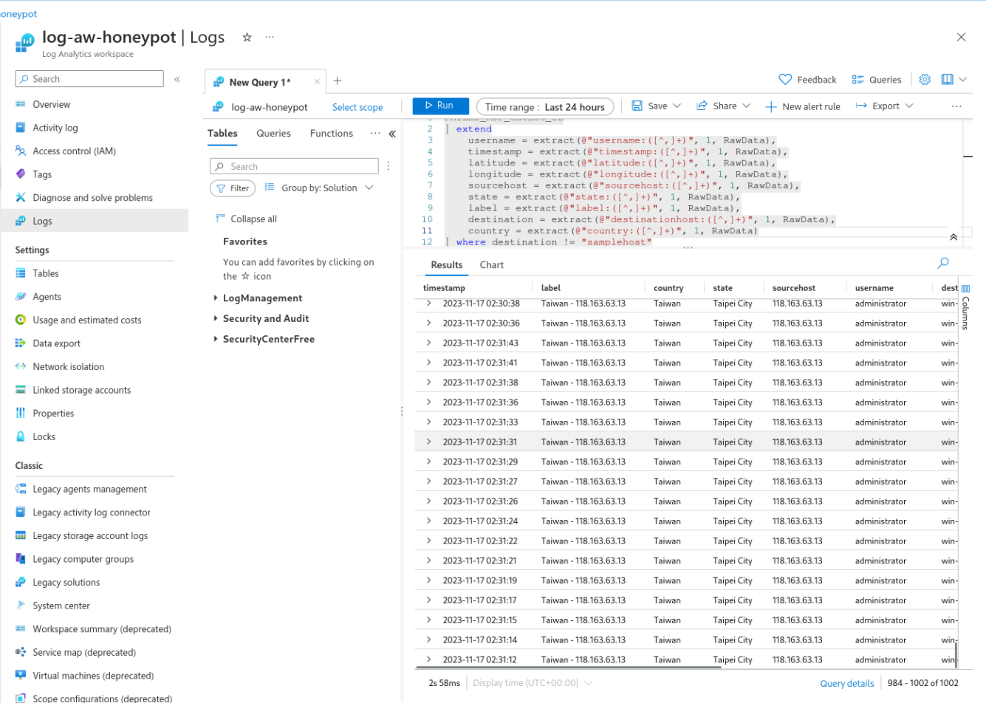Switch to the Chart tab
986x703 pixels.
click(492, 265)
